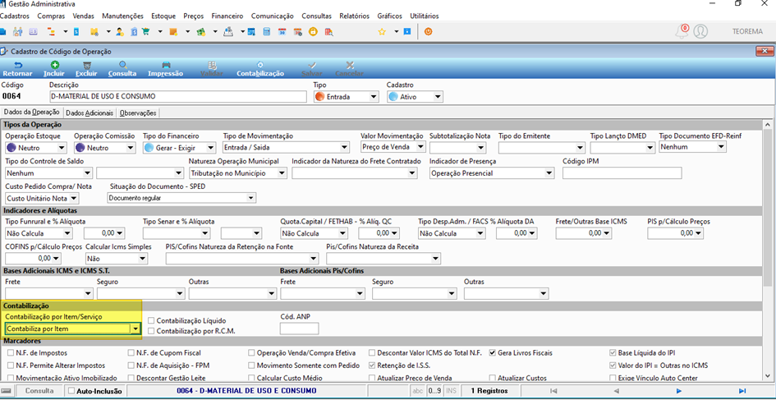Click the Excluir trash icon

[x=86, y=65]
